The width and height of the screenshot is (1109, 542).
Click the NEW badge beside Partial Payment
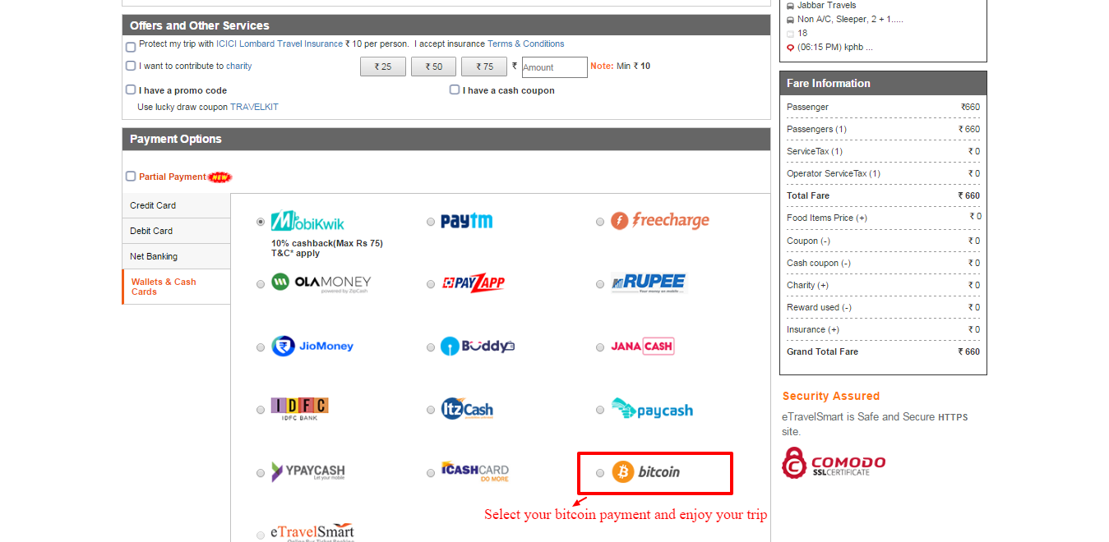(x=219, y=177)
